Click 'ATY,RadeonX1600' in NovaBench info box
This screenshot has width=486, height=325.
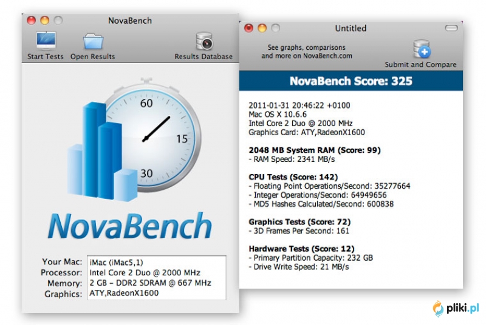point(124,293)
